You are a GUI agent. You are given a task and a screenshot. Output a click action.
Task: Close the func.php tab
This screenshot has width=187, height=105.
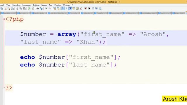pos(79,13)
